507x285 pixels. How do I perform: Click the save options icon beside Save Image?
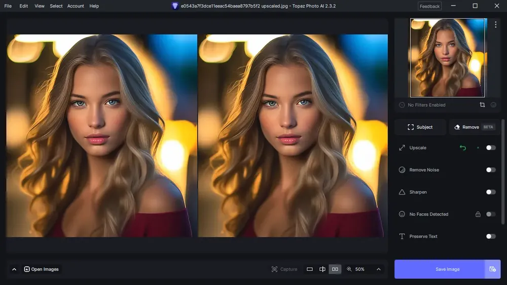pos(492,269)
